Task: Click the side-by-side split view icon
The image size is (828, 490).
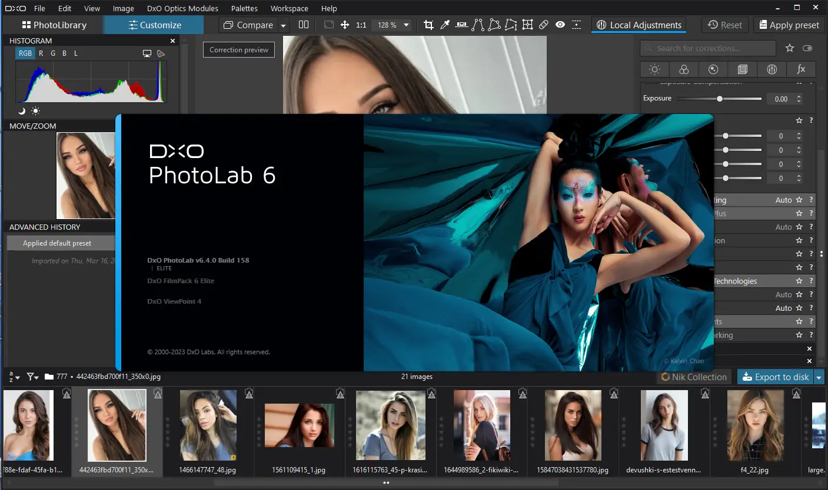Action: click(x=304, y=25)
